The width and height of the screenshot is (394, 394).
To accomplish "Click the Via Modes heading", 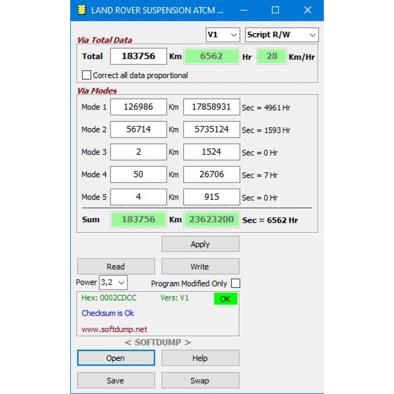I will [97, 91].
